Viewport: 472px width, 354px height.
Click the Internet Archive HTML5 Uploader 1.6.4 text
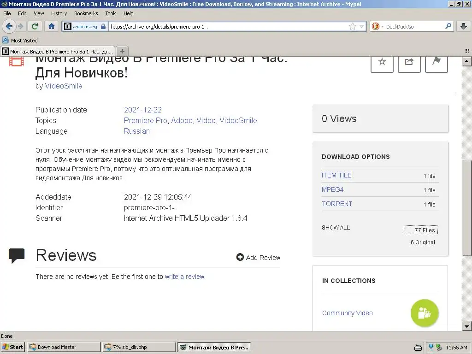pyautogui.click(x=185, y=218)
